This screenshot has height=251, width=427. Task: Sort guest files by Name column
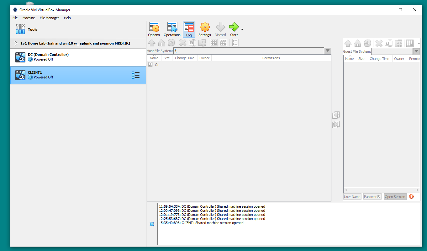pyautogui.click(x=349, y=59)
